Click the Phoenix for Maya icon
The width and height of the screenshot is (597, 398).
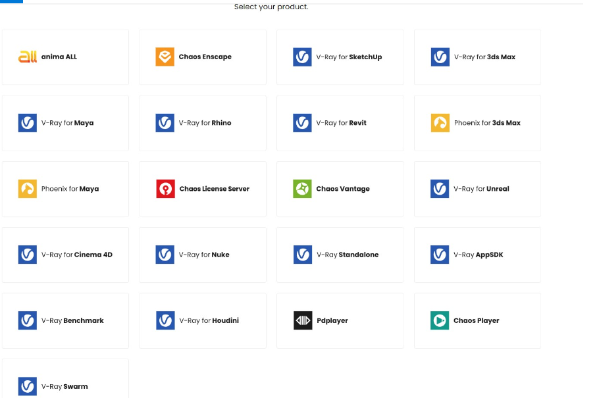point(28,189)
